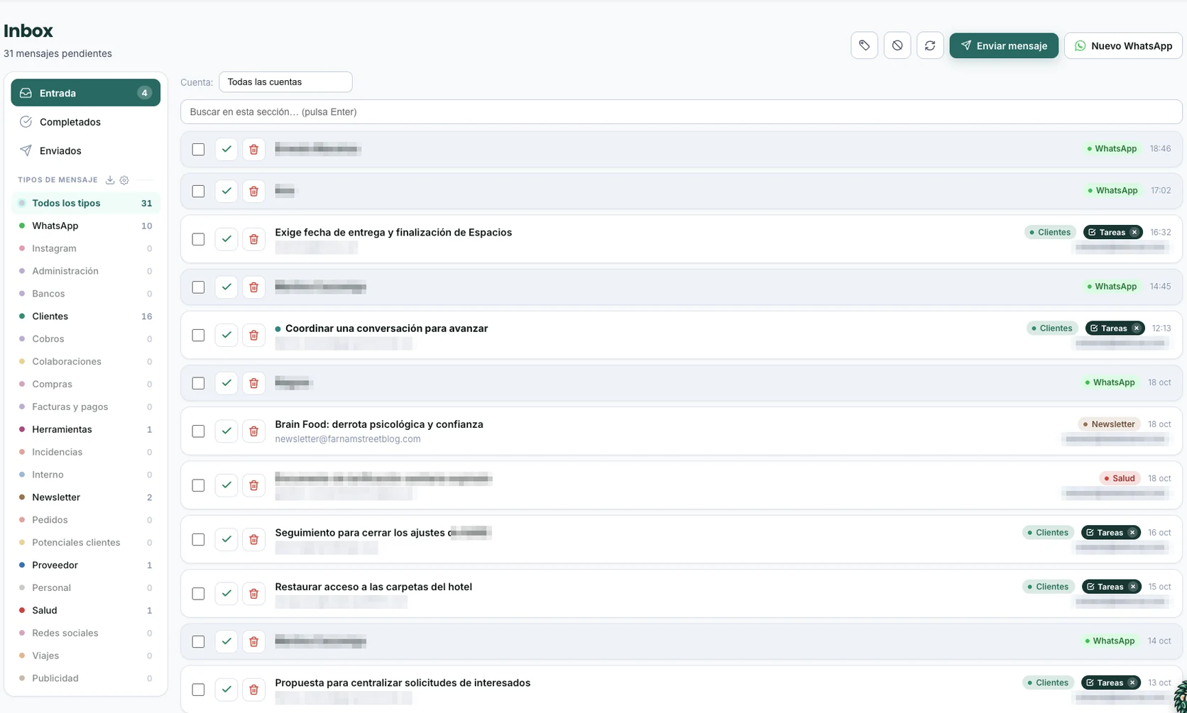Filter messages by WhatsApp type
The width and height of the screenshot is (1187, 713).
pos(86,226)
